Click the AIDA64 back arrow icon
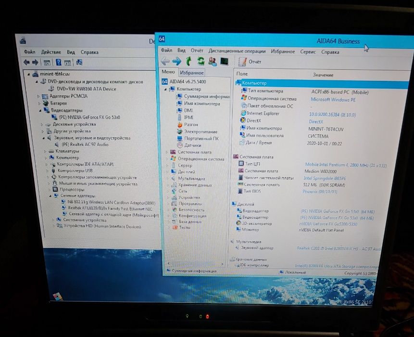This screenshot has width=414, height=337. point(165,61)
